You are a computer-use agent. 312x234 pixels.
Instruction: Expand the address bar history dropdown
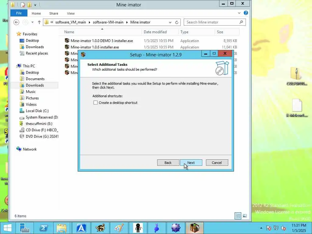pyautogui.click(x=170, y=22)
